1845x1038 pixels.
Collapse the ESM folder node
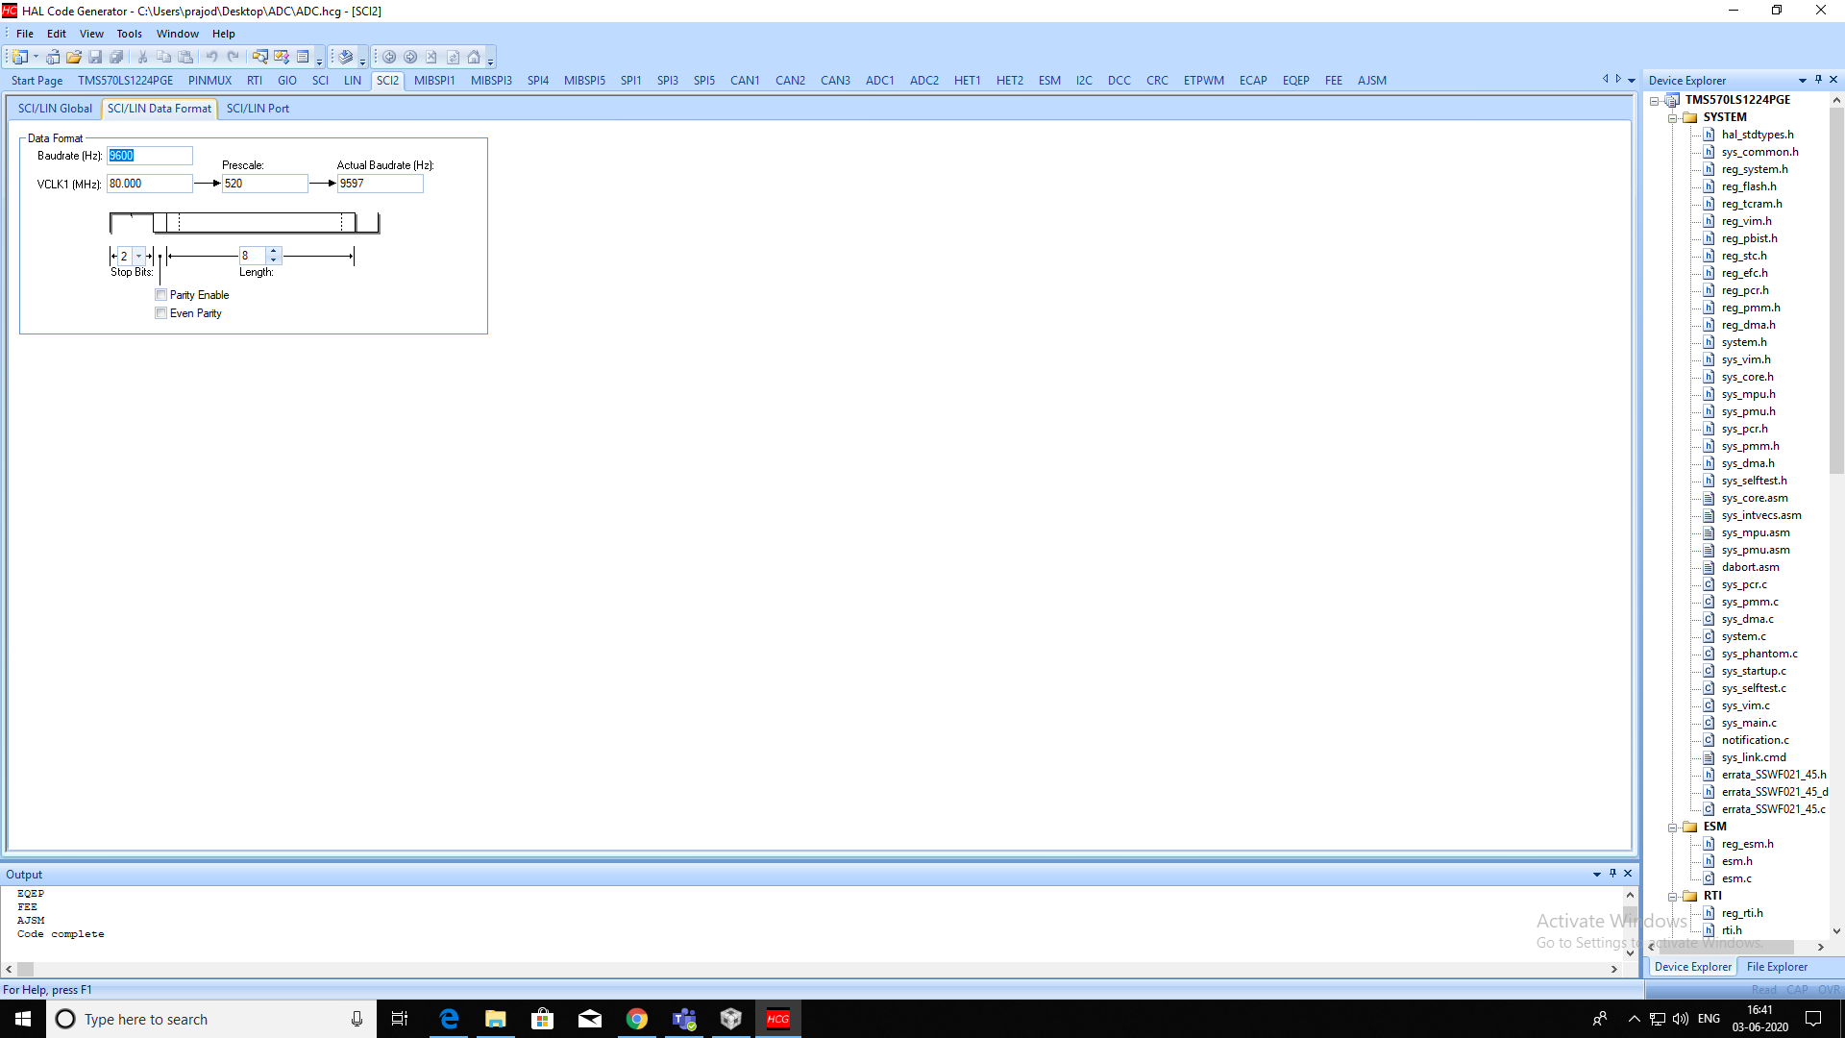pyautogui.click(x=1673, y=827)
